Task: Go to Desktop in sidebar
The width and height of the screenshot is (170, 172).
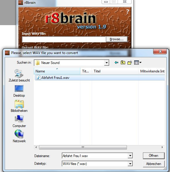Action: [19, 91]
